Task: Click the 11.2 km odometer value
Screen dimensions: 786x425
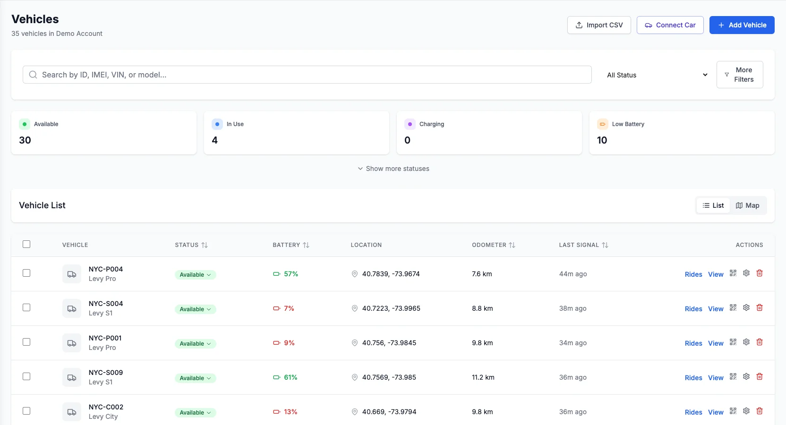Action: point(483,377)
